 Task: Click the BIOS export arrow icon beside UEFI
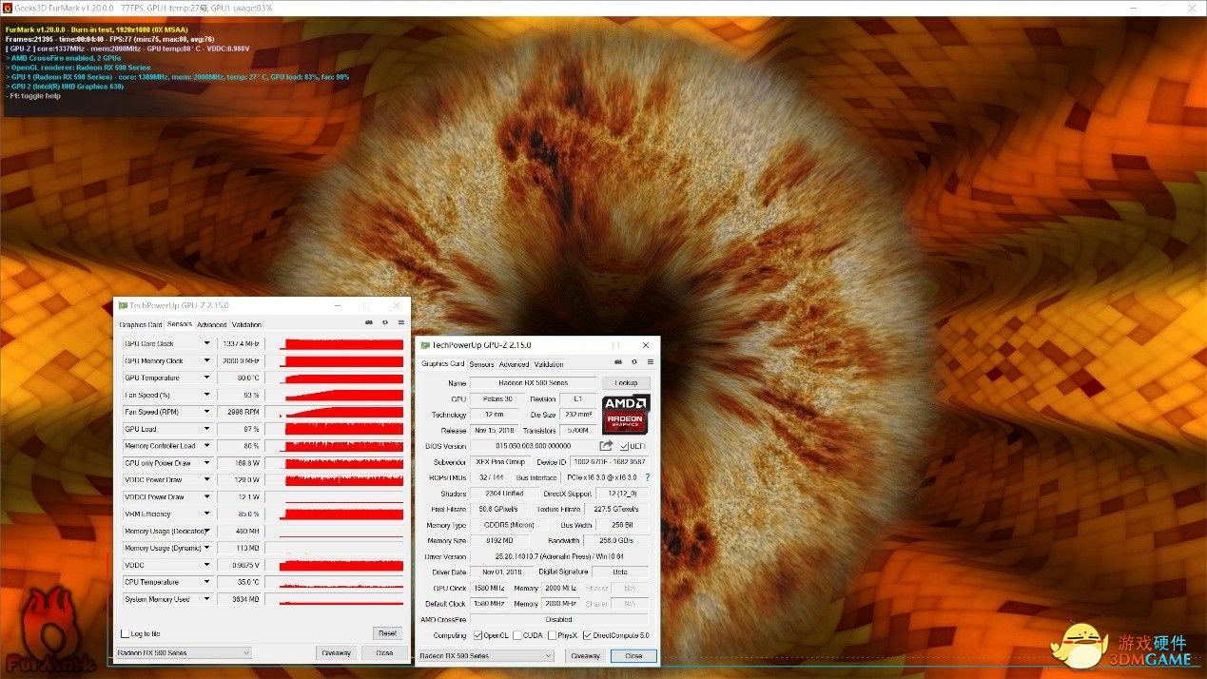point(606,446)
